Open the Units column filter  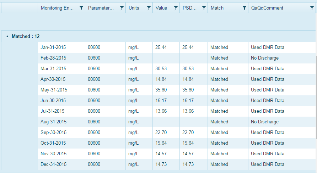[149, 8]
